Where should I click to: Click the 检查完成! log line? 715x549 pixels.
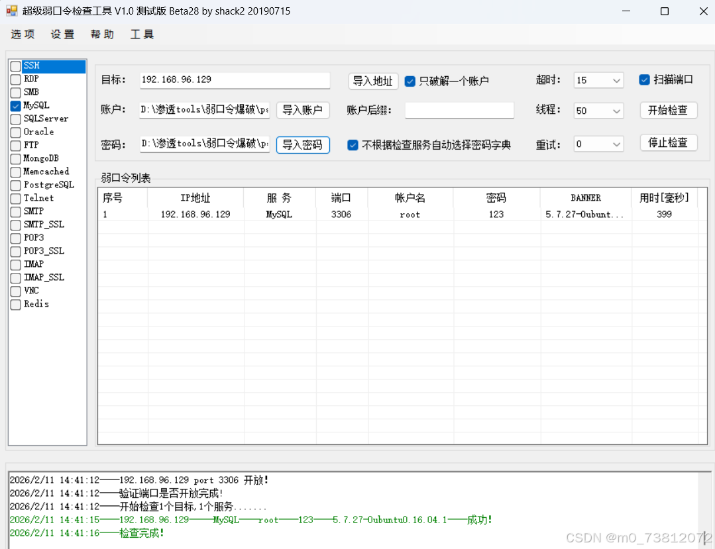(x=87, y=533)
